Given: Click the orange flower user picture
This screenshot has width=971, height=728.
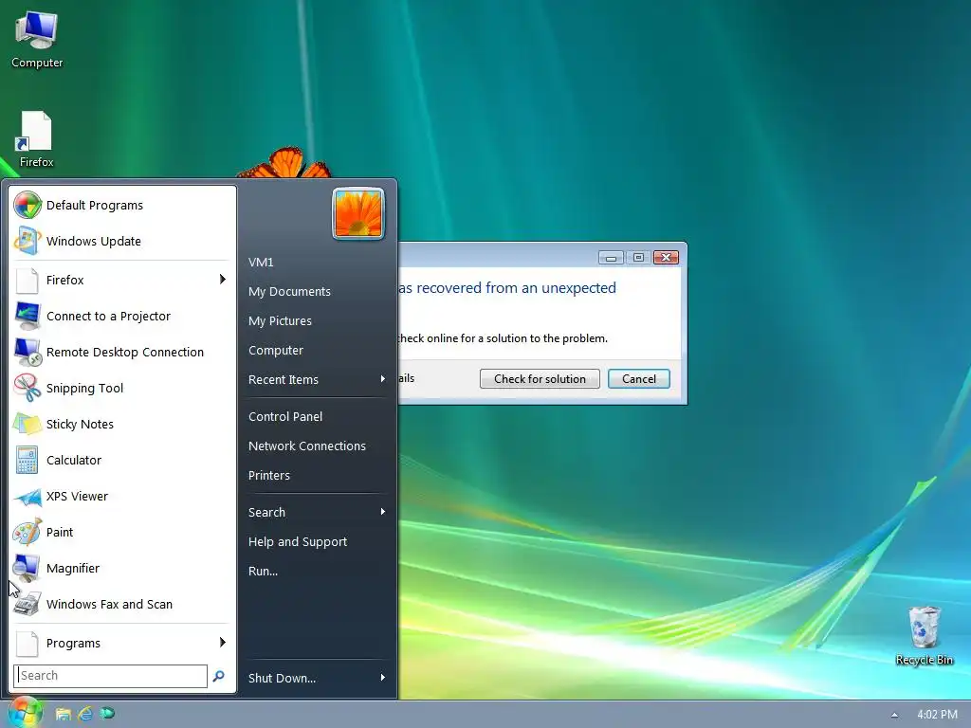Looking at the screenshot, I should (x=357, y=213).
